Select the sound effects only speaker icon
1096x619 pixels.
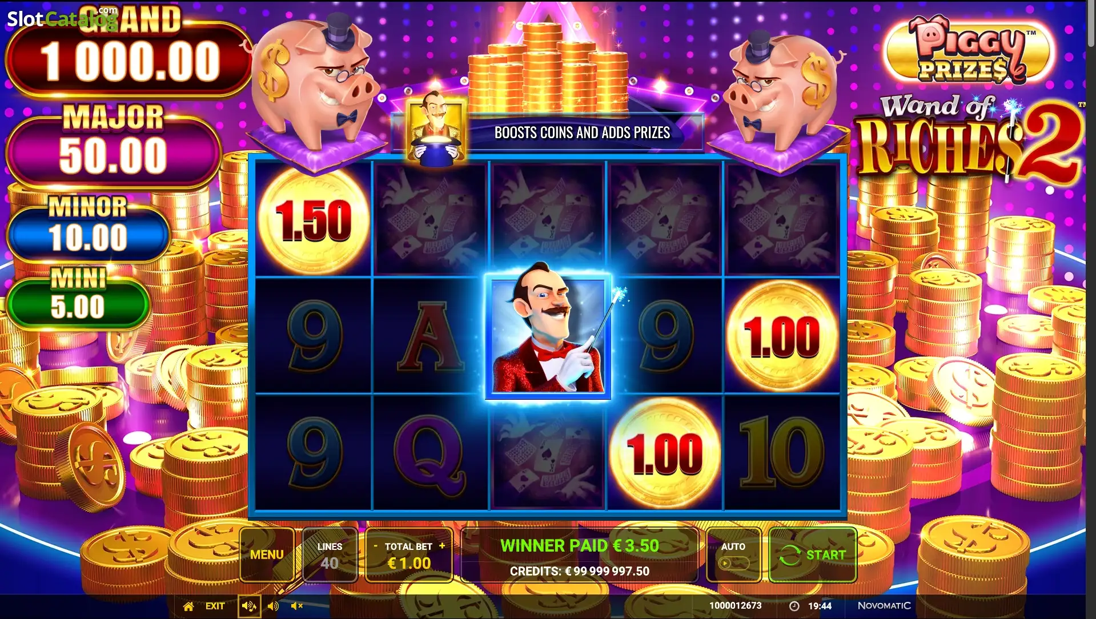273,606
